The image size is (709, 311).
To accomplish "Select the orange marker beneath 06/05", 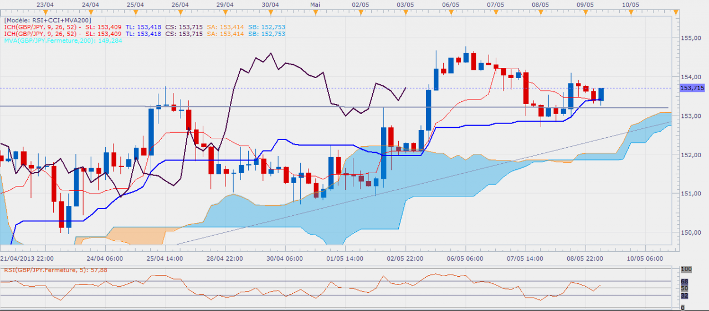I will (451, 12).
